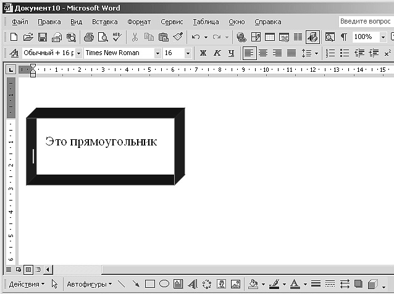
Task: Open Document Map icon
Action: tap(329, 37)
